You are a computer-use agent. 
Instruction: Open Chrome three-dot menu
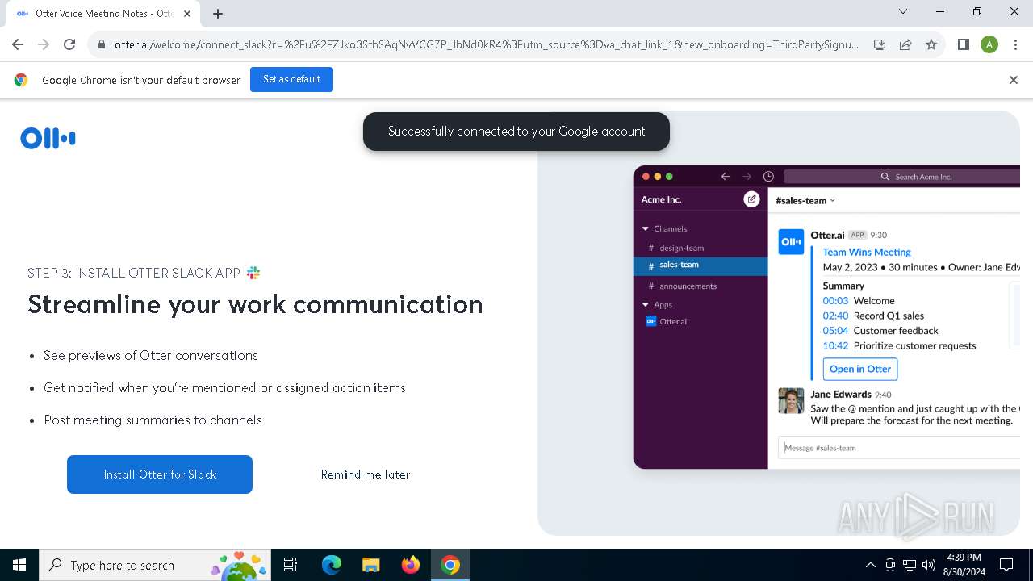(x=1015, y=44)
